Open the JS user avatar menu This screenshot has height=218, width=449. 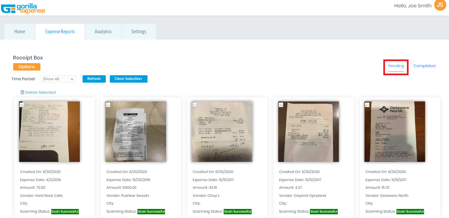pyautogui.click(x=440, y=5)
